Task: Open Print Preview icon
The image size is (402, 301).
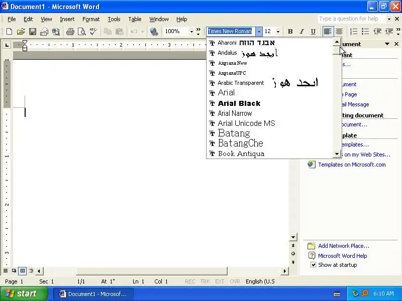Action: (x=81, y=32)
